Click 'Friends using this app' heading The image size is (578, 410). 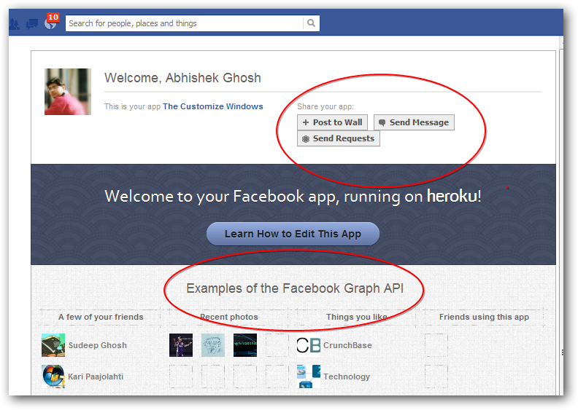point(484,317)
